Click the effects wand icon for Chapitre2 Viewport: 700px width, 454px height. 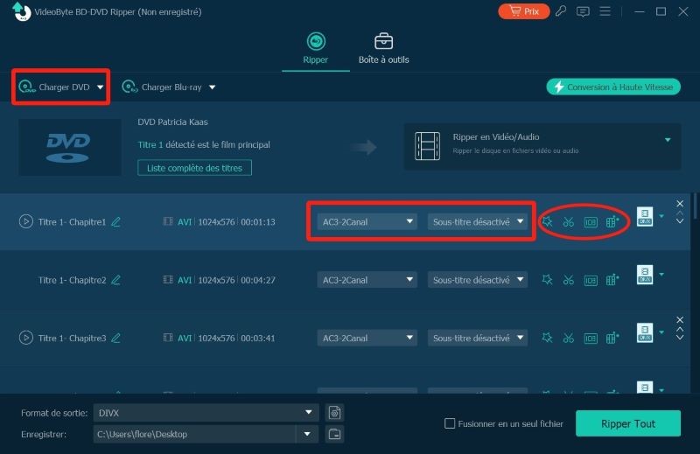pyautogui.click(x=547, y=280)
